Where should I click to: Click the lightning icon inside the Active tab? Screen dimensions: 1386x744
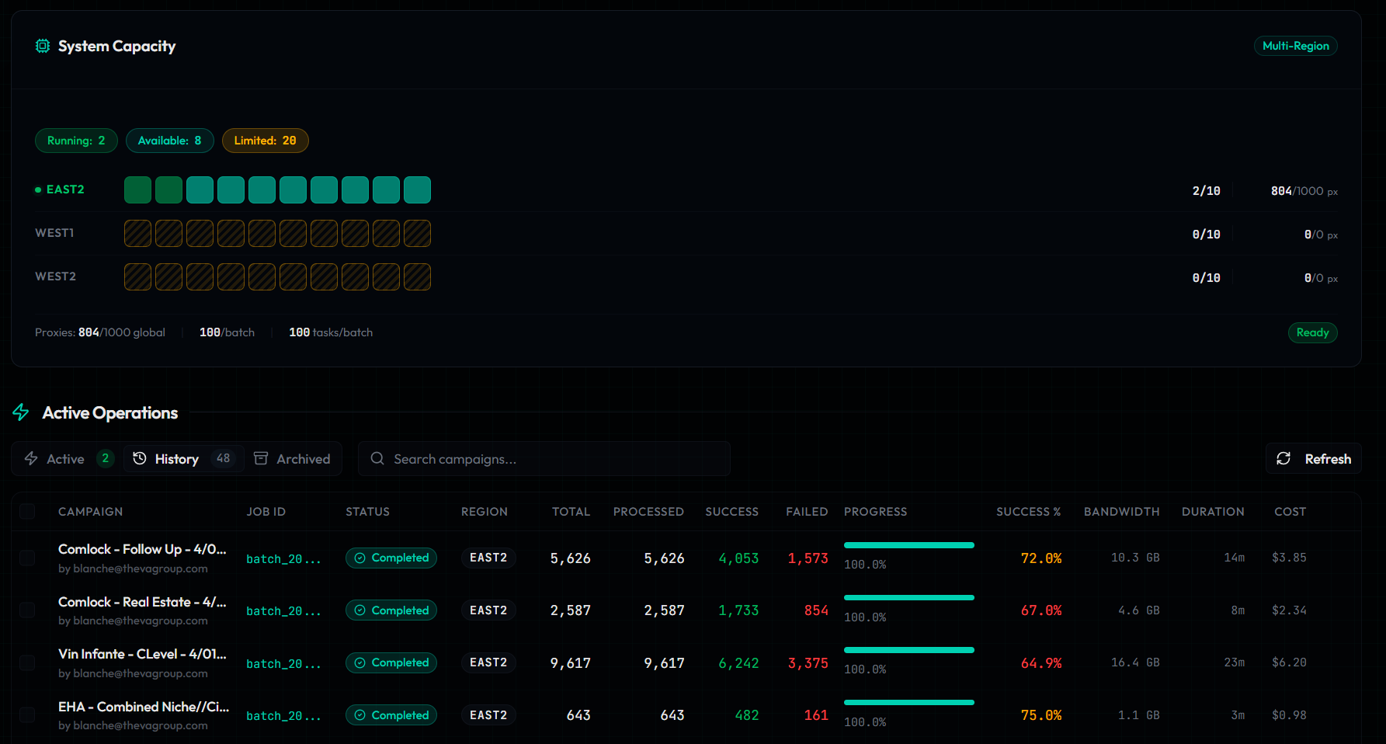(x=32, y=458)
